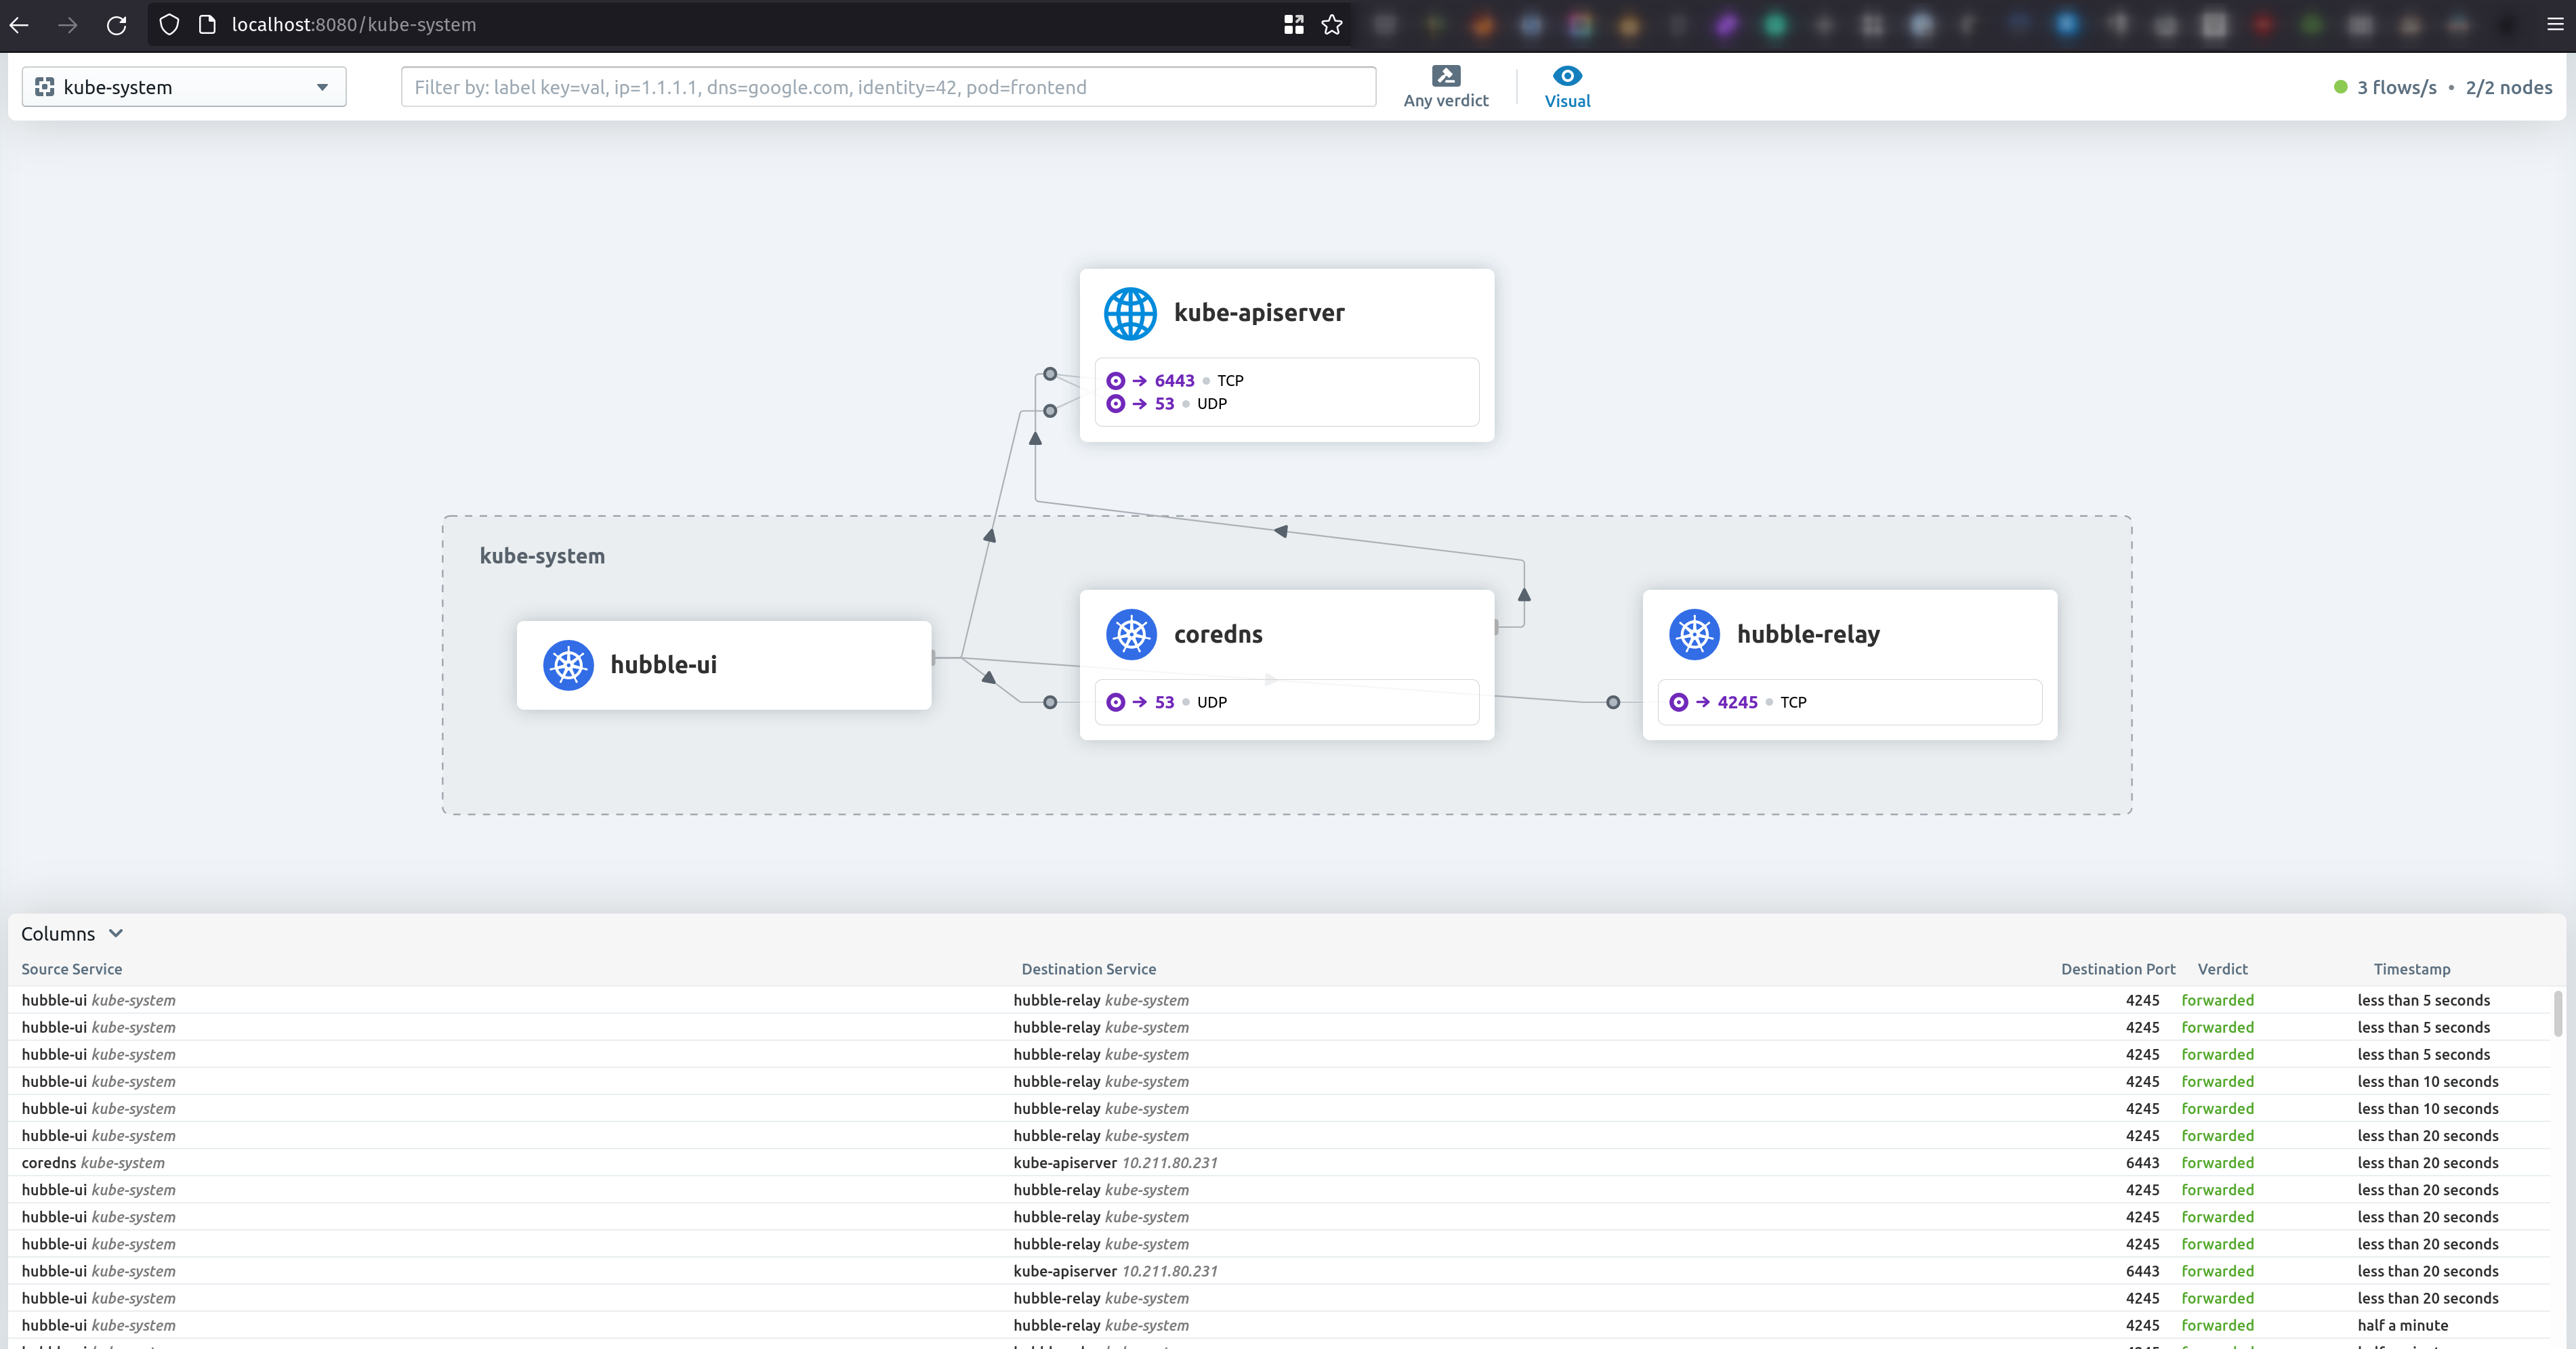2576x1349 pixels.
Task: Click the coredns Kubernetes wheel icon
Action: [x=1131, y=635]
